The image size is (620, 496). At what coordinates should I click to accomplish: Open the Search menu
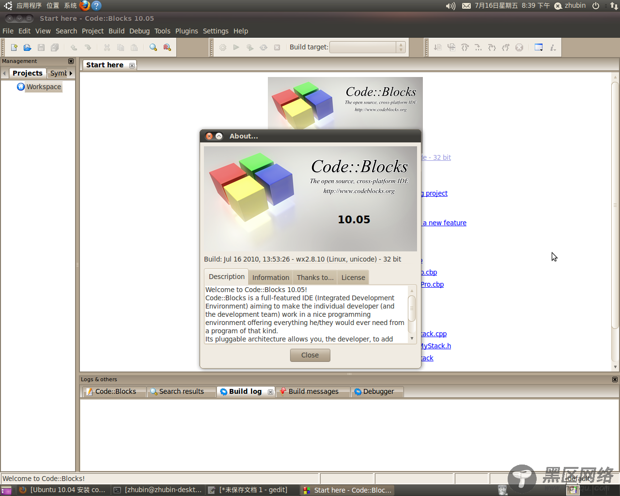tap(66, 31)
